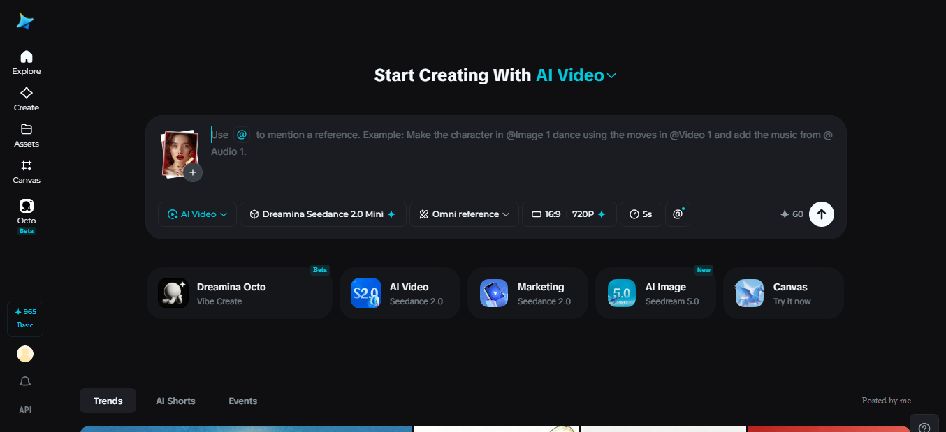Open the AI Video mode dropdown
946x432 pixels.
[198, 214]
